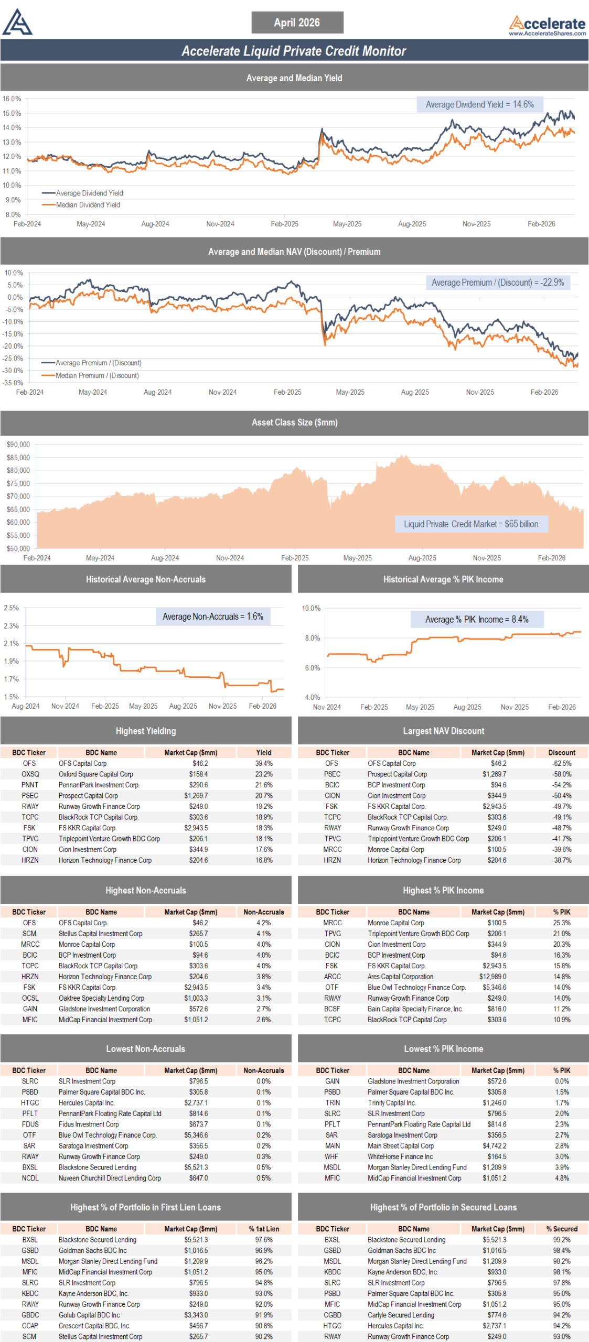
Task: Click the Average Dividend Yield = 14.6% callout
Action: click(479, 104)
